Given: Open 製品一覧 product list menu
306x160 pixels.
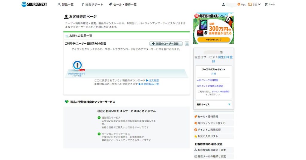Looking at the screenshot, I should [x=65, y=4].
